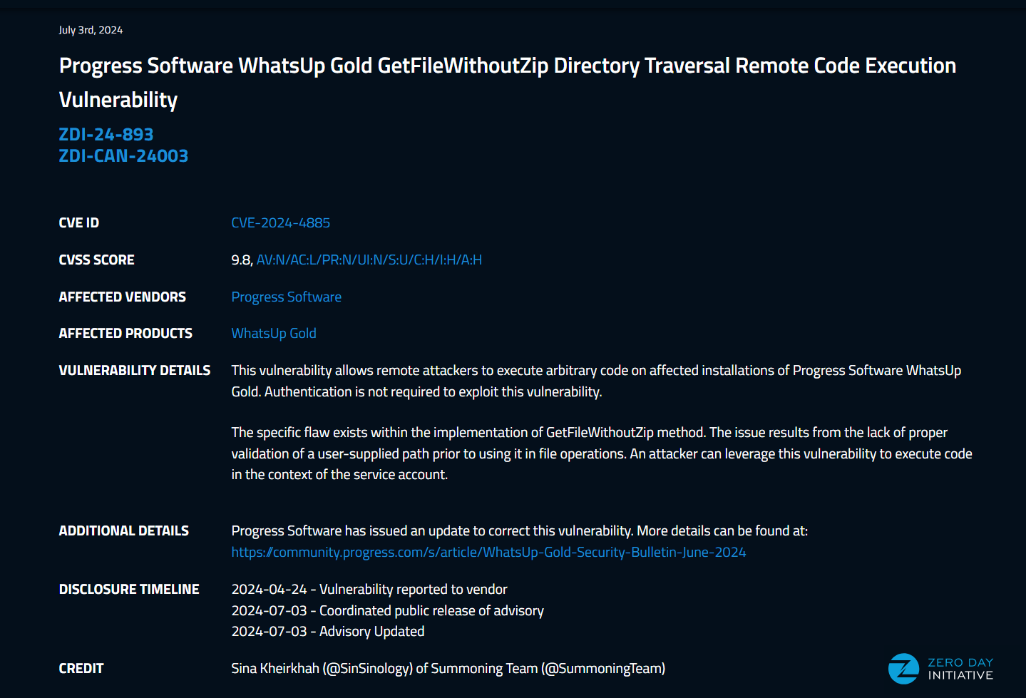
Task: Click the CVE ID field label
Action: (78, 223)
